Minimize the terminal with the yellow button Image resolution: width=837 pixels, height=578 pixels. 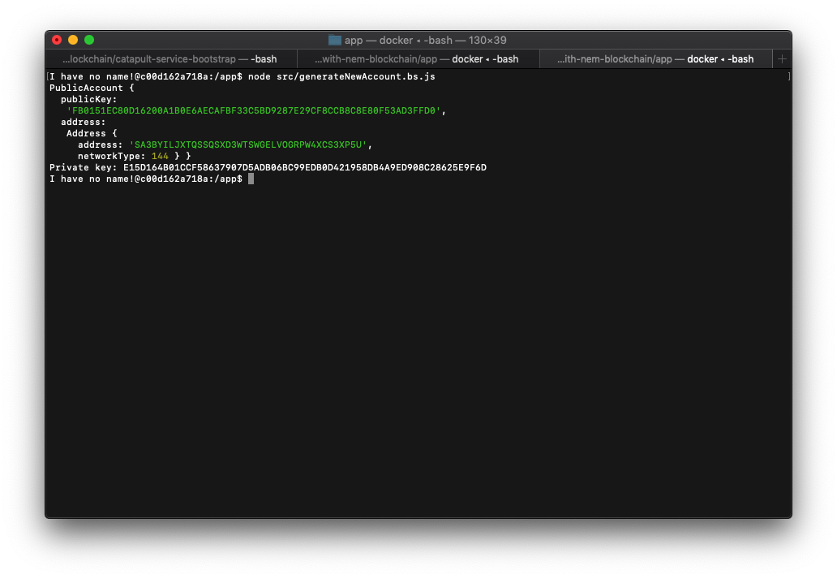click(73, 40)
